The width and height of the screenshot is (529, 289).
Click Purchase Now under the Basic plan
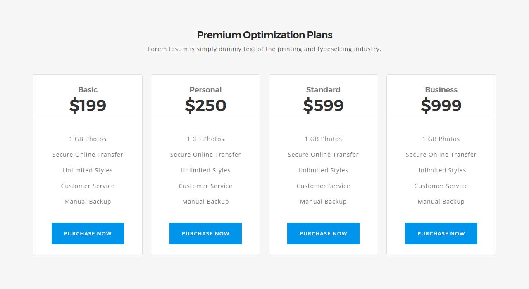pos(88,233)
